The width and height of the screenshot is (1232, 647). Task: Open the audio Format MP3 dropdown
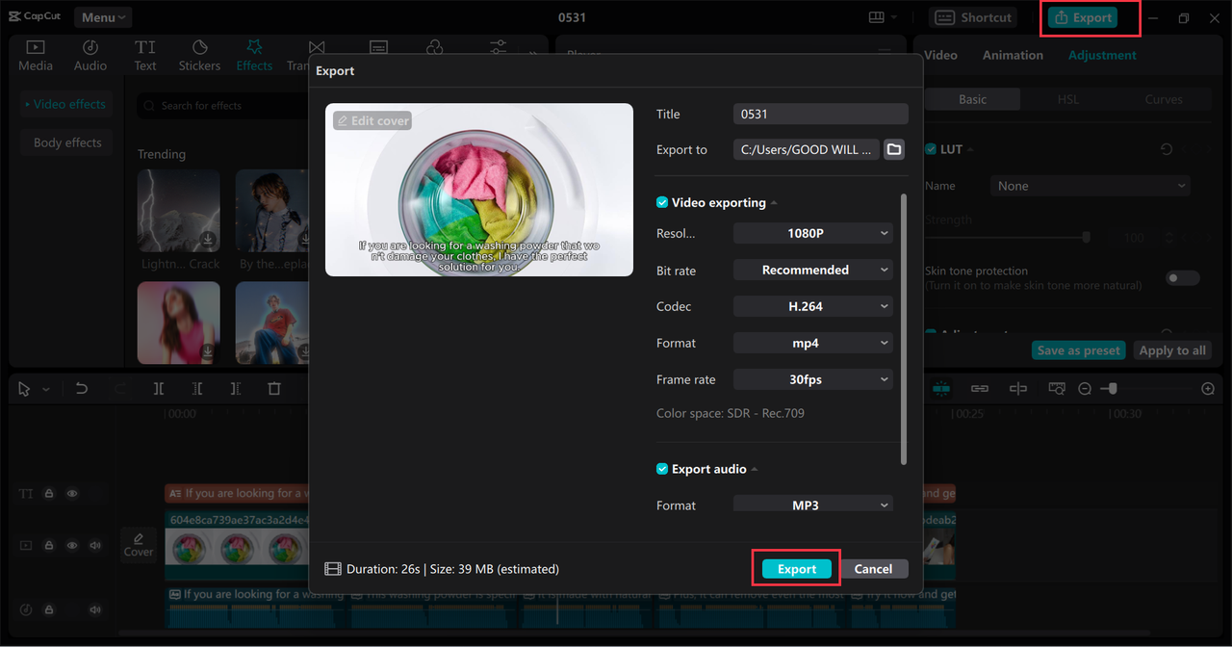(x=813, y=504)
